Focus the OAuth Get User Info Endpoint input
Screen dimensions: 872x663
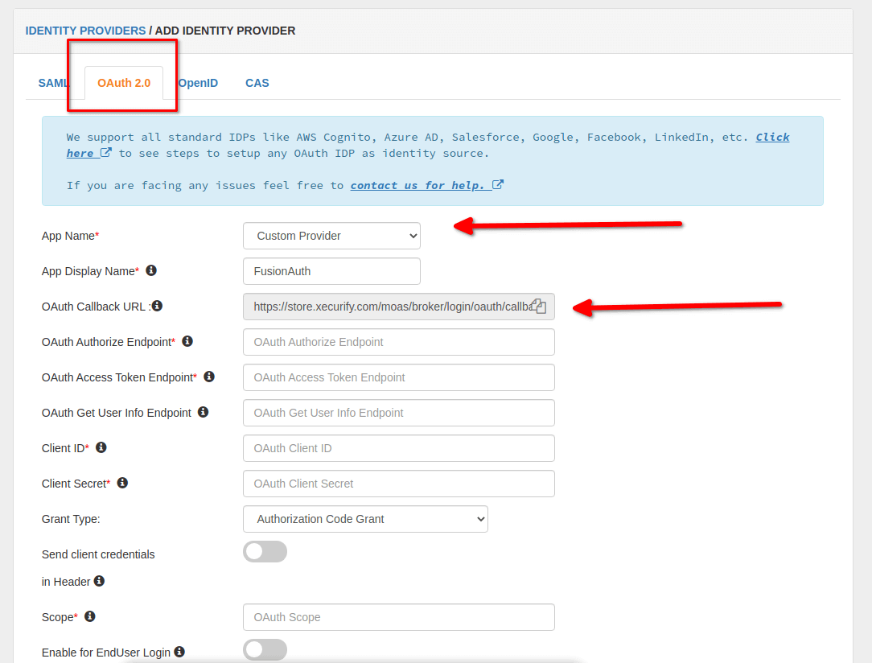(399, 413)
